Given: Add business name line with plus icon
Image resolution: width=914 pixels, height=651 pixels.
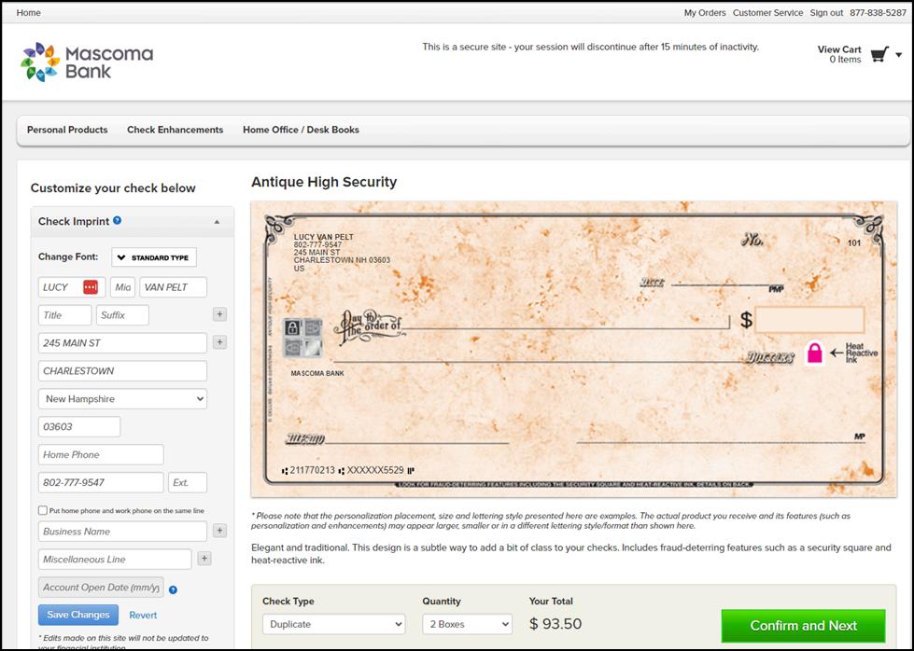Looking at the screenshot, I should (219, 531).
